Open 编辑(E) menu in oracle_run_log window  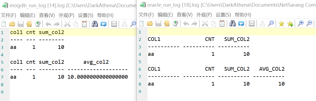165,15
